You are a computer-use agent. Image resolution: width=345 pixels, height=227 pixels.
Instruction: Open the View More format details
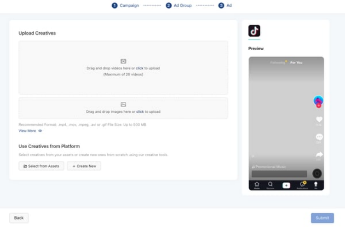point(27,131)
